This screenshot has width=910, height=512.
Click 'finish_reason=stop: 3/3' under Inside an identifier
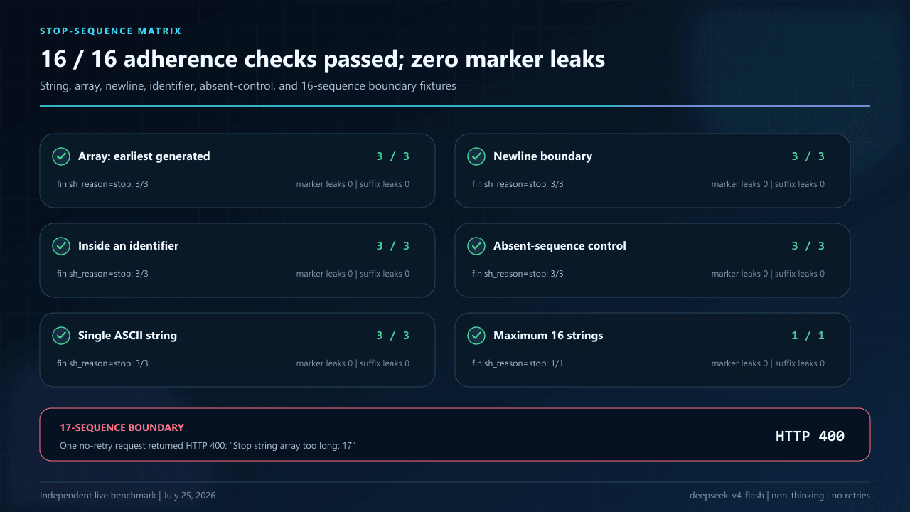tap(102, 274)
